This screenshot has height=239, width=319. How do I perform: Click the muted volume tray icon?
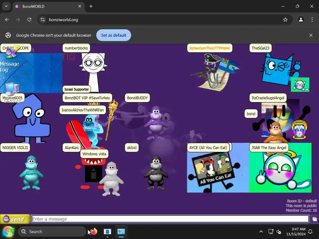point(279,232)
